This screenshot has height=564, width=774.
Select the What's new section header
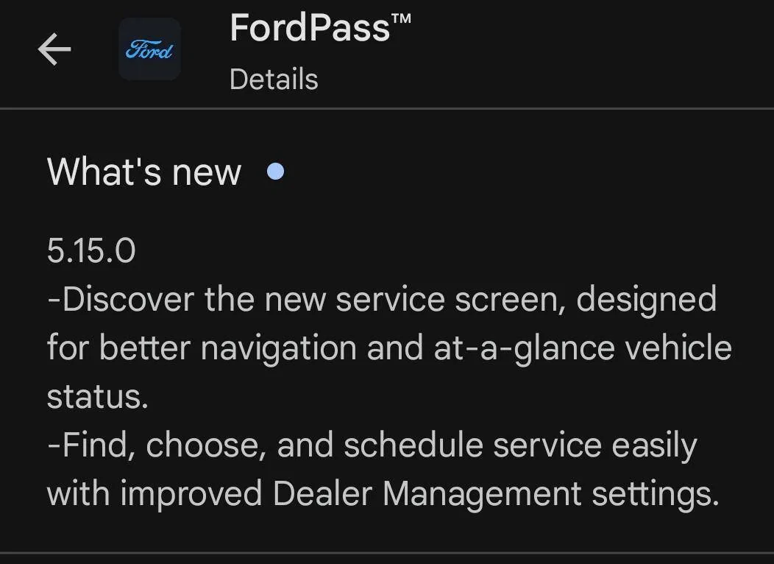143,172
